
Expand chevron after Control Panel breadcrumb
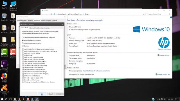tap(67, 14)
